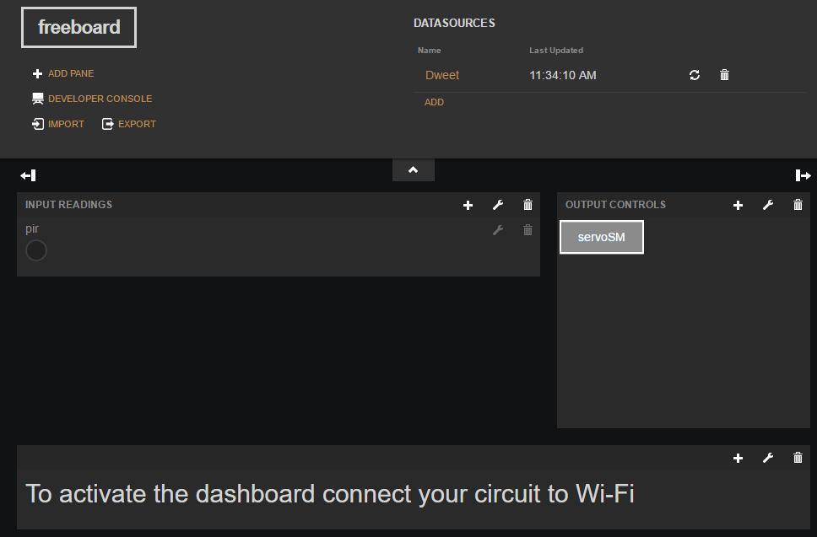817x537 pixels.
Task: Remove the pir widget
Action: (528, 230)
